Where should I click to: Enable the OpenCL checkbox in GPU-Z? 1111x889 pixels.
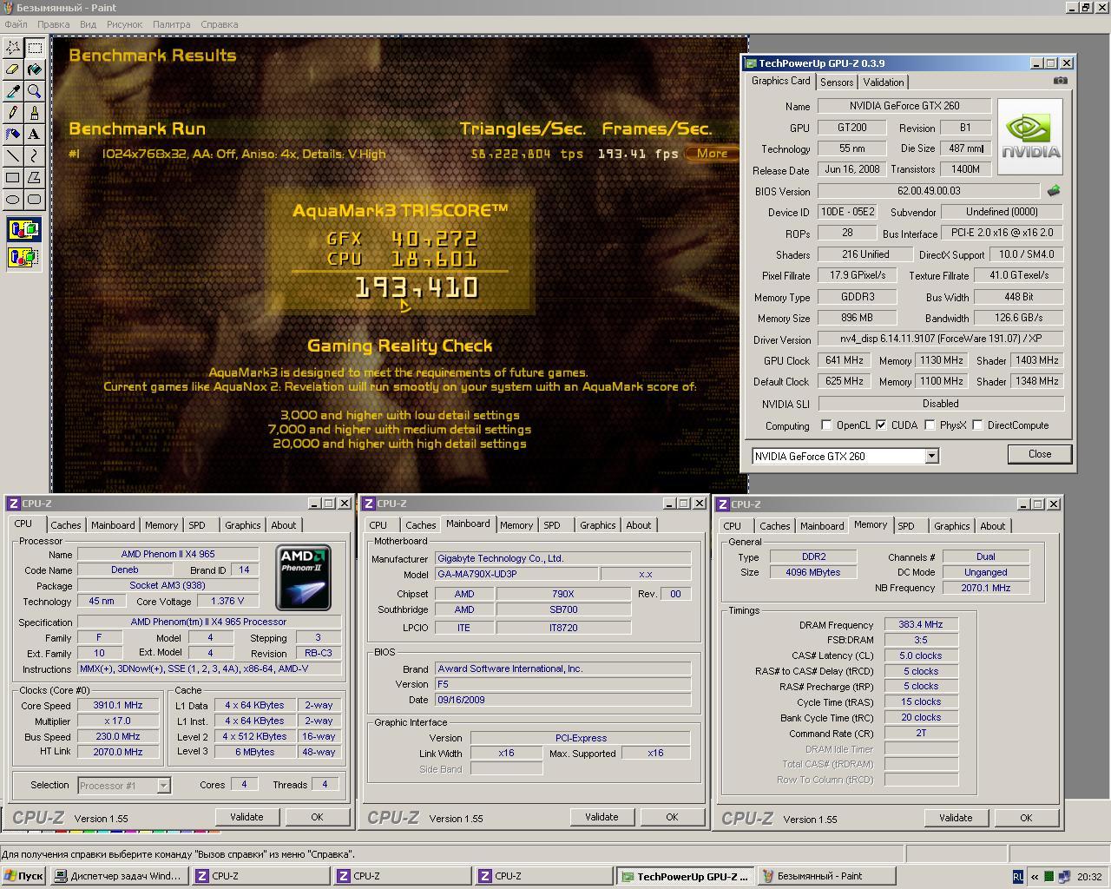(826, 425)
